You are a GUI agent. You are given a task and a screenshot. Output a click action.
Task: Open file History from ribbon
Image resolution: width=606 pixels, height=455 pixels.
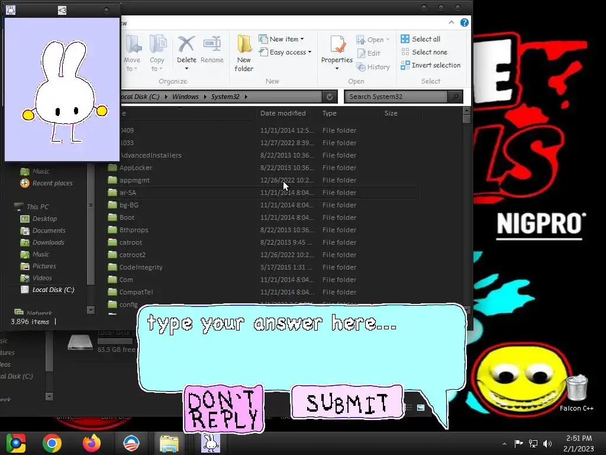coord(373,67)
